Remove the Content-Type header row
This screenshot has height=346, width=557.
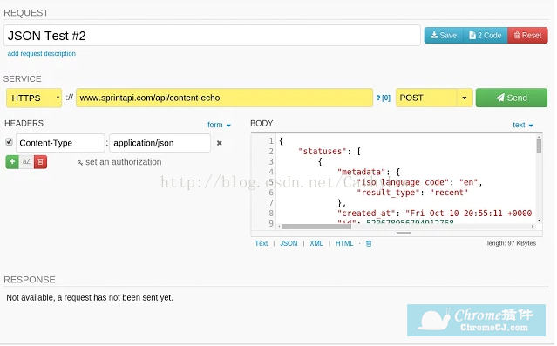tap(220, 143)
